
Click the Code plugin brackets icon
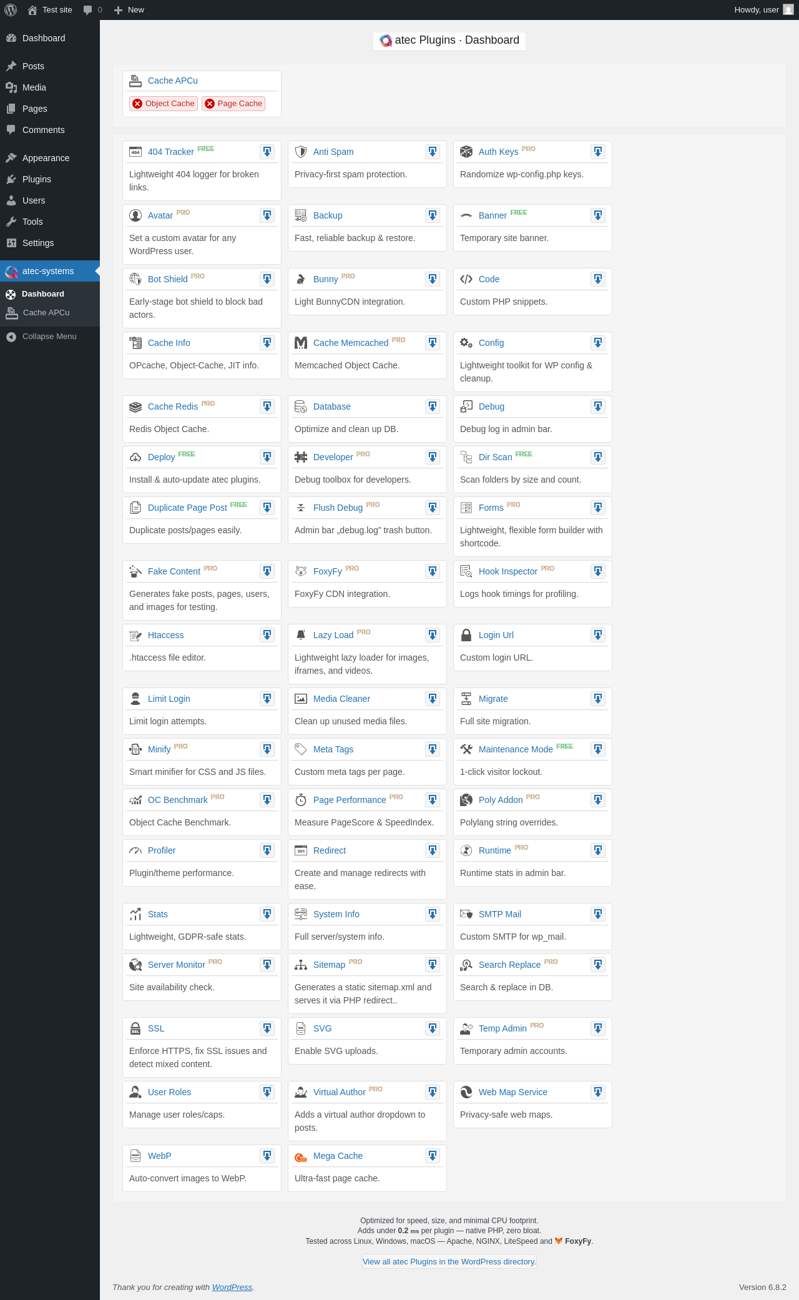(x=466, y=279)
